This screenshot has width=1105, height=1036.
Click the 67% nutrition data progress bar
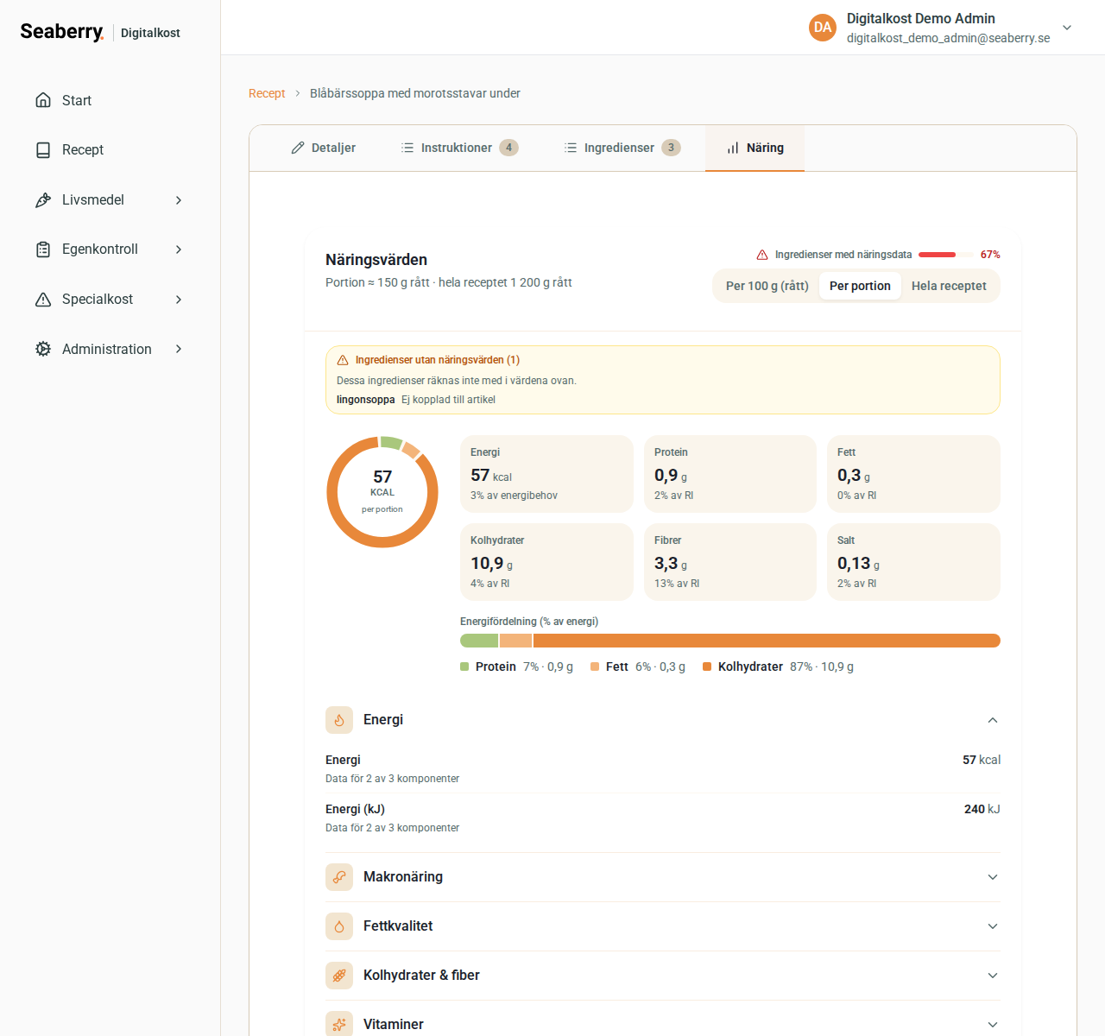click(946, 255)
